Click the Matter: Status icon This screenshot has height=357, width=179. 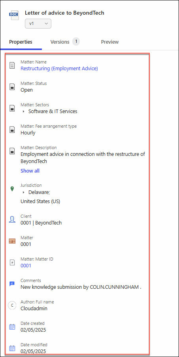point(12,87)
